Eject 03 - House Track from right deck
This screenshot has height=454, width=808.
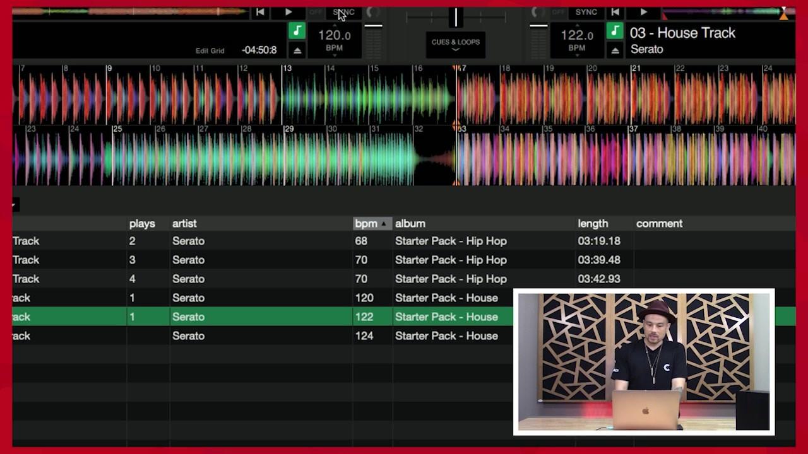615,50
